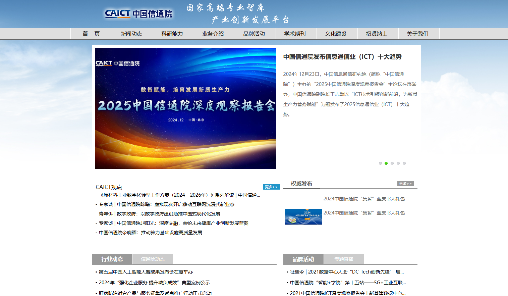The height and width of the screenshot is (296, 508).
Task: Open the 新闻动态 menu item
Action: tap(132, 34)
